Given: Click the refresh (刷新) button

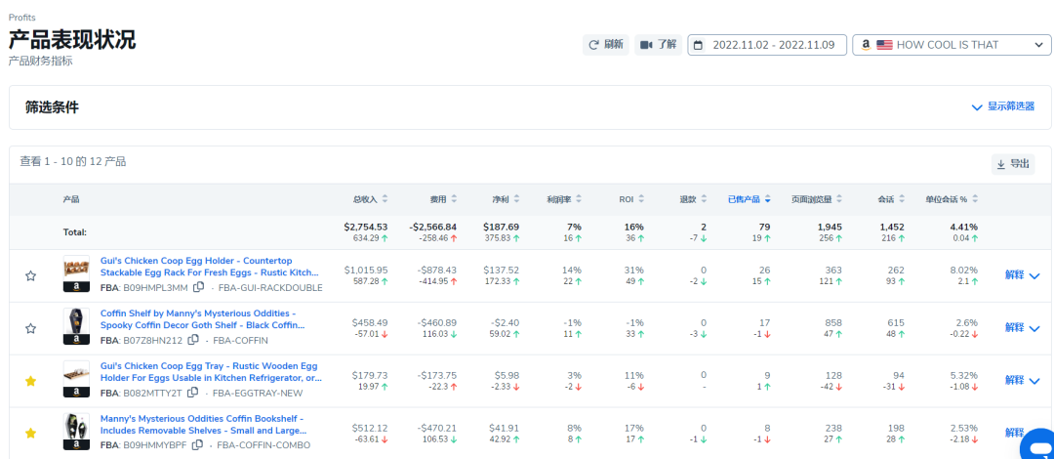Looking at the screenshot, I should (x=605, y=45).
